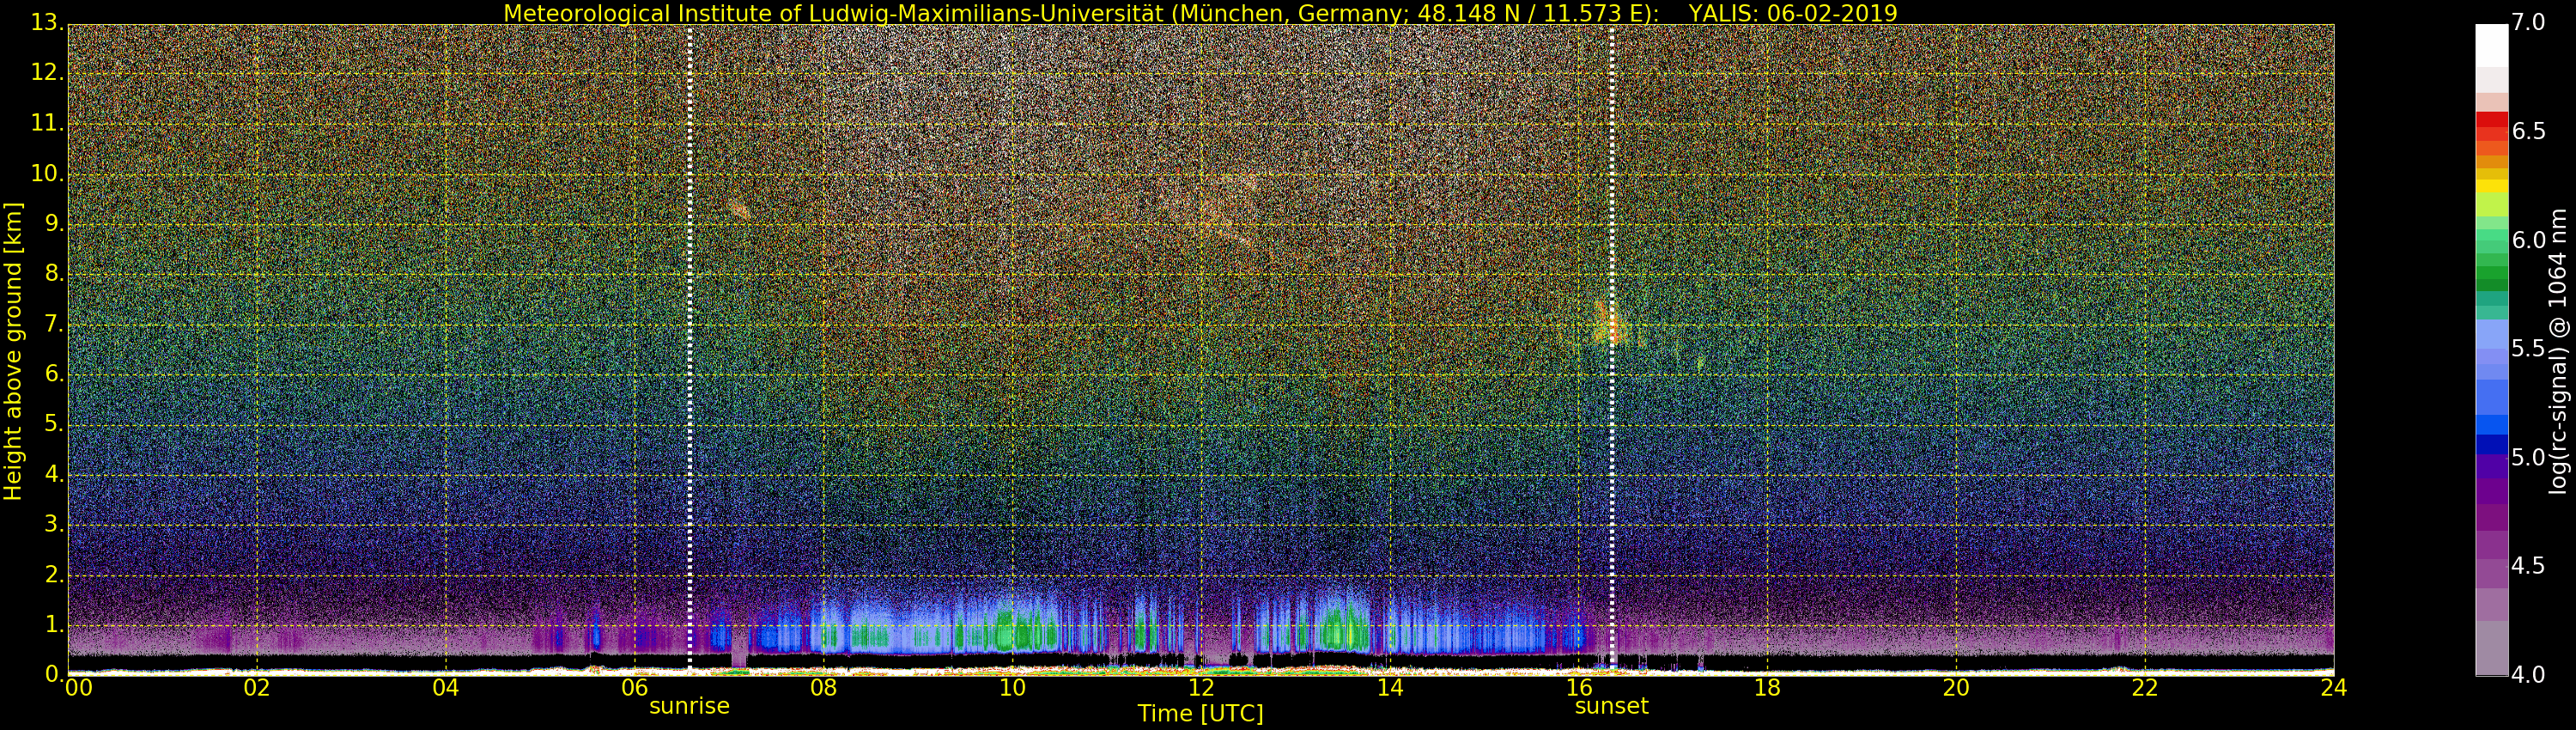
Task: Click the 'YALIS: 06-02-2019' date label
Action: tap(1793, 13)
